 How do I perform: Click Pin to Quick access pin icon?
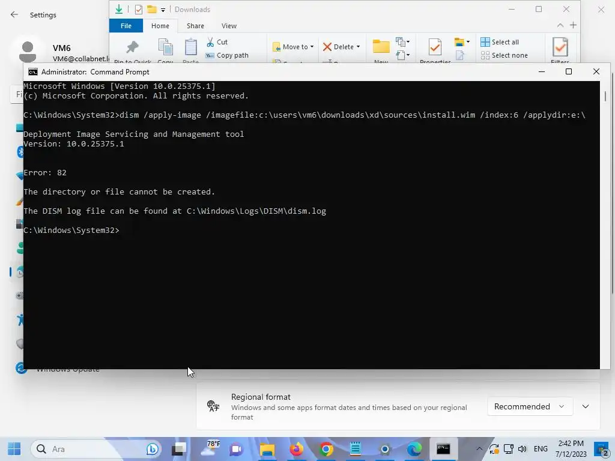click(133, 47)
